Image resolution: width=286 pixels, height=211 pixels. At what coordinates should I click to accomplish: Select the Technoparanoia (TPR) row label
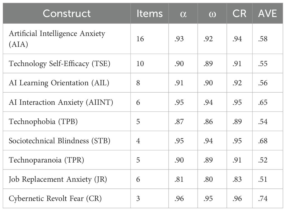click(46, 160)
